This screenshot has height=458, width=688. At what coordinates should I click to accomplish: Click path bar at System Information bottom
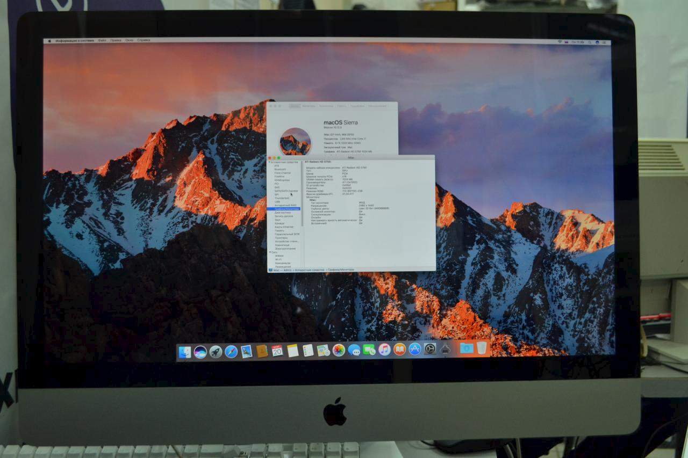[x=351, y=270]
